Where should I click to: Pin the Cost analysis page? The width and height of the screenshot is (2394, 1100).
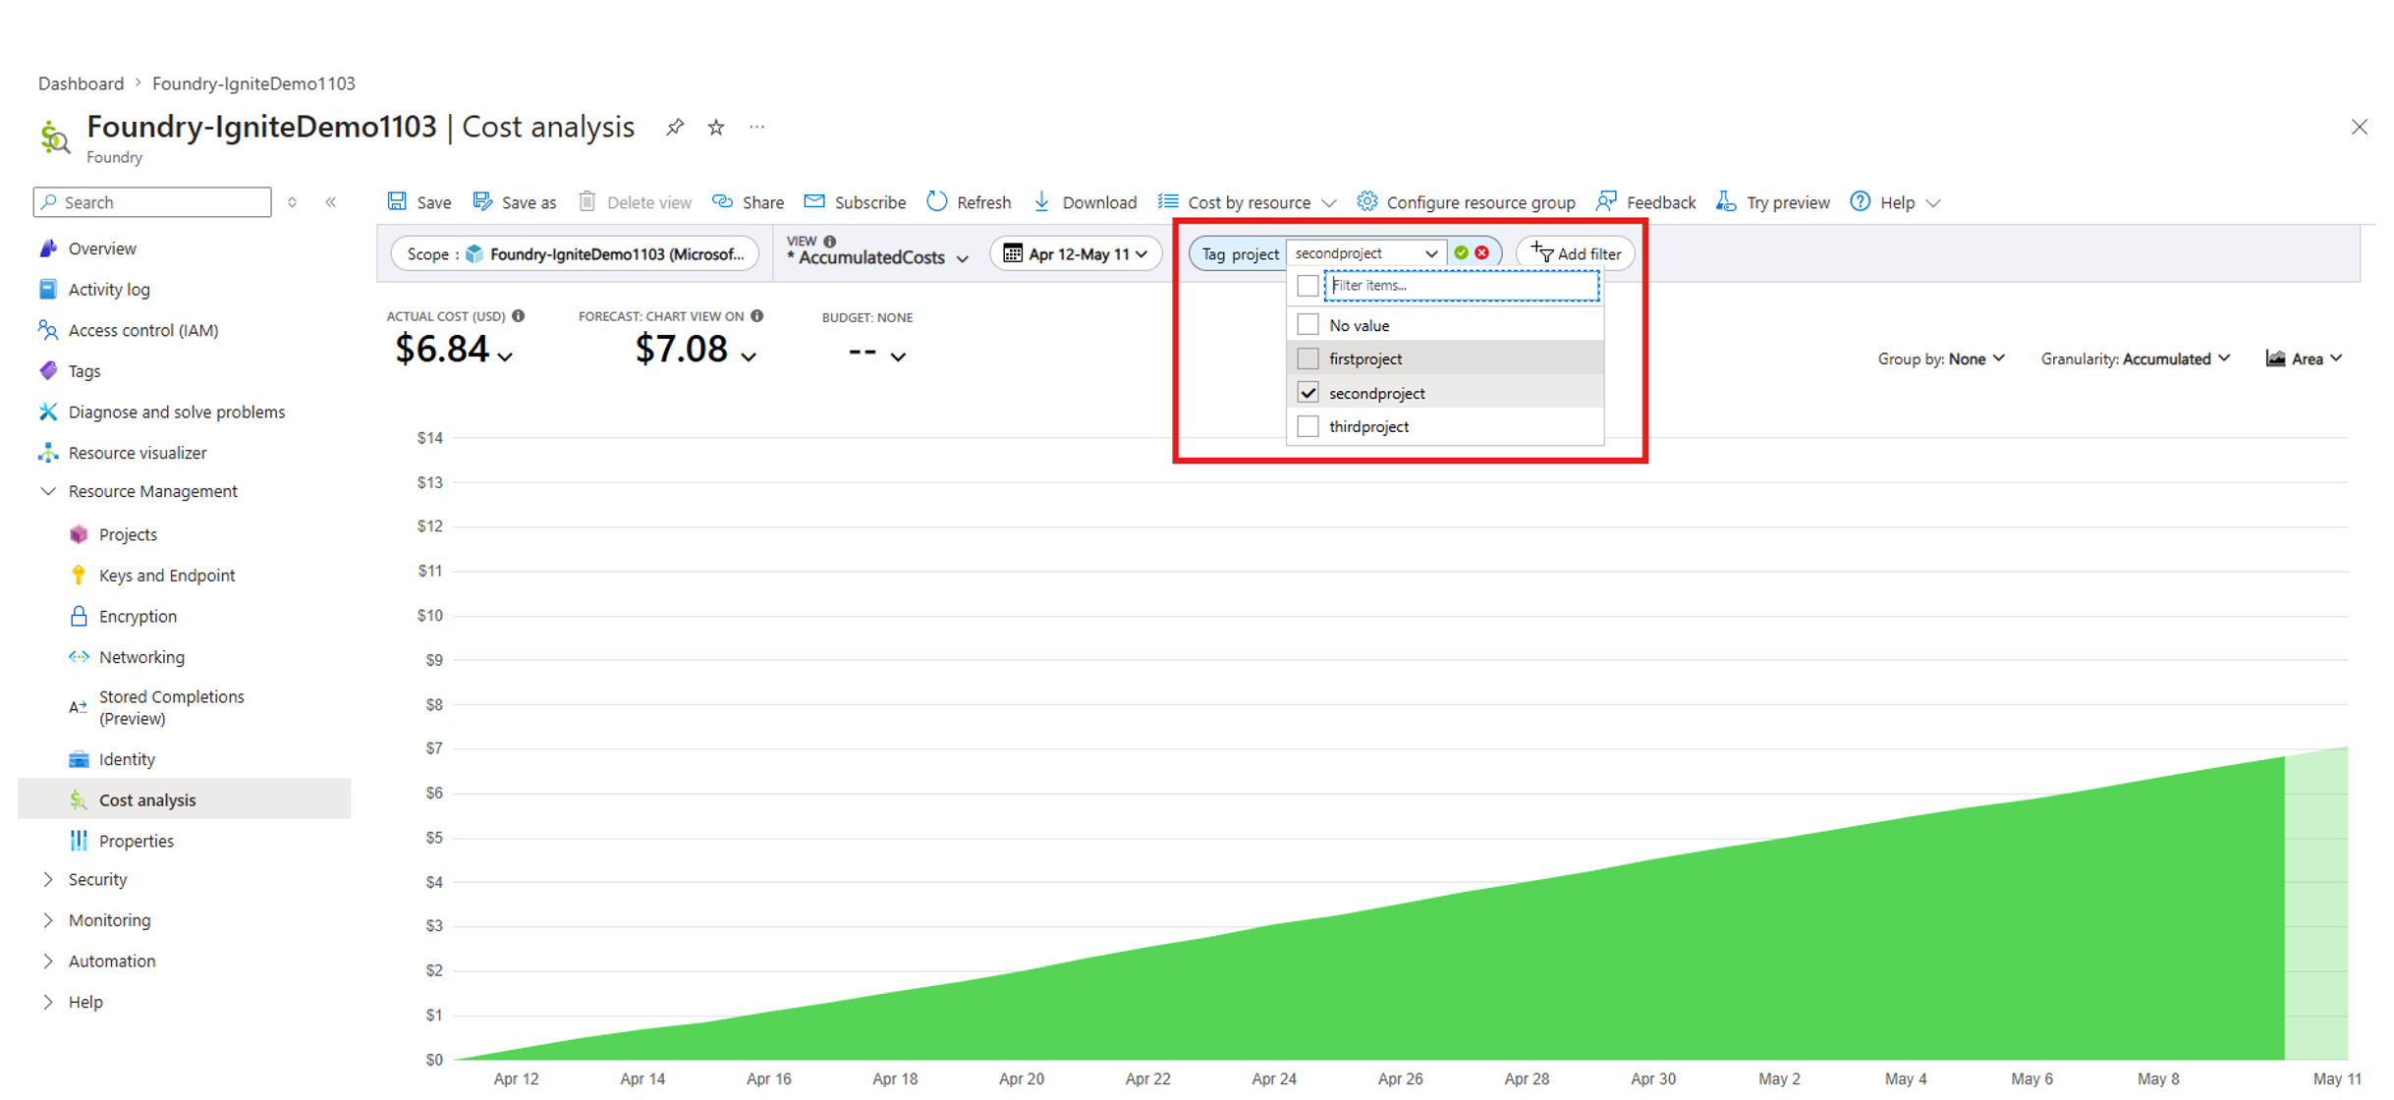click(675, 128)
